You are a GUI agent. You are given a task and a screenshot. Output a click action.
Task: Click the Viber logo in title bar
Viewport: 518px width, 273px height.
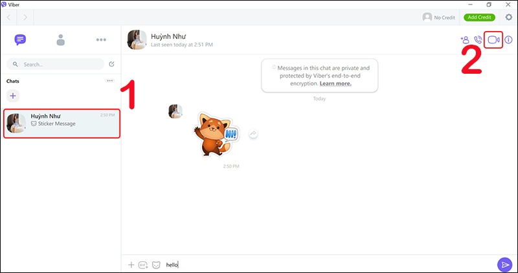[x=4, y=5]
